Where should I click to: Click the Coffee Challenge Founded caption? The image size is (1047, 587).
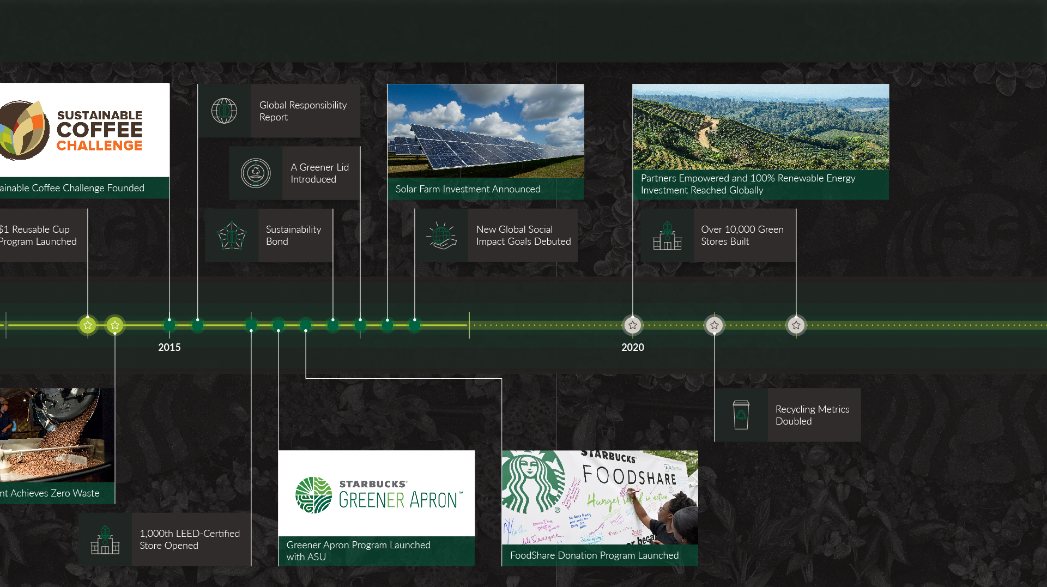72,188
